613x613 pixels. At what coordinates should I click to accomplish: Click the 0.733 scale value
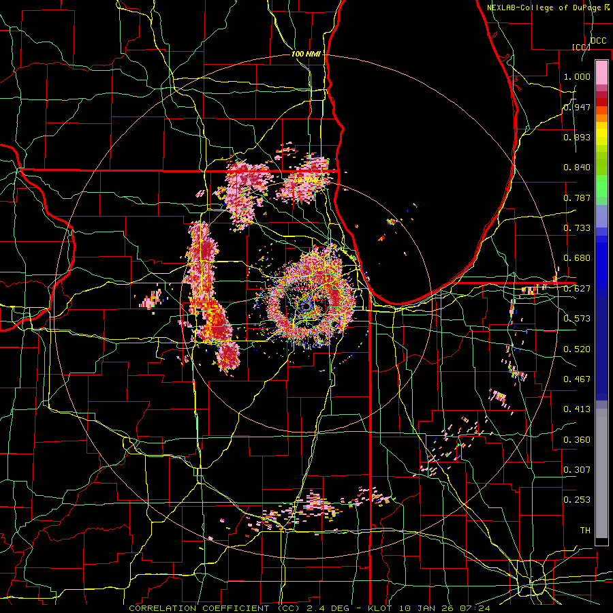point(577,228)
